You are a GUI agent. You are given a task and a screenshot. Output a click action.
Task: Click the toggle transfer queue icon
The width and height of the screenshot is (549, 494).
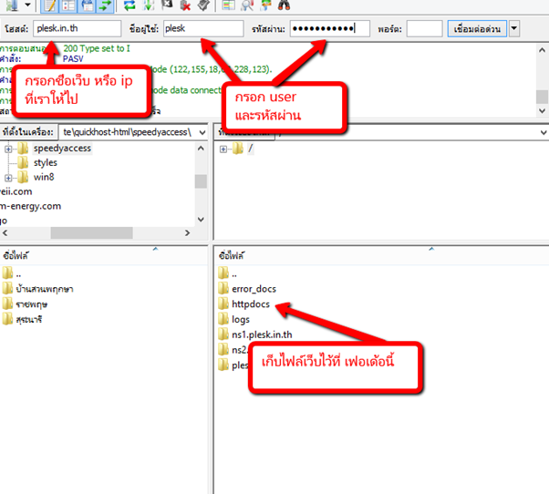pyautogui.click(x=106, y=5)
